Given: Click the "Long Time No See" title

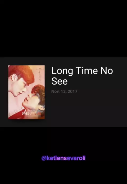Looking at the screenshot, I should point(82,76).
